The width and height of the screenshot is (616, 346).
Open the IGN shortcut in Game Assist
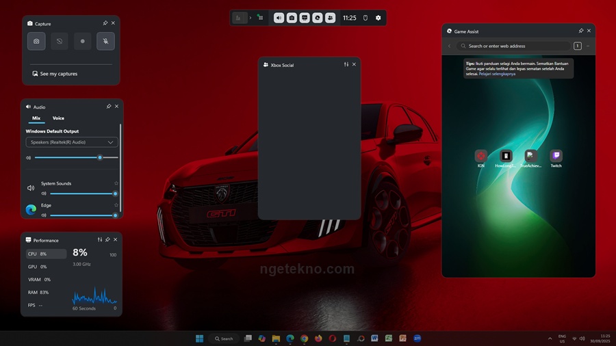480,157
